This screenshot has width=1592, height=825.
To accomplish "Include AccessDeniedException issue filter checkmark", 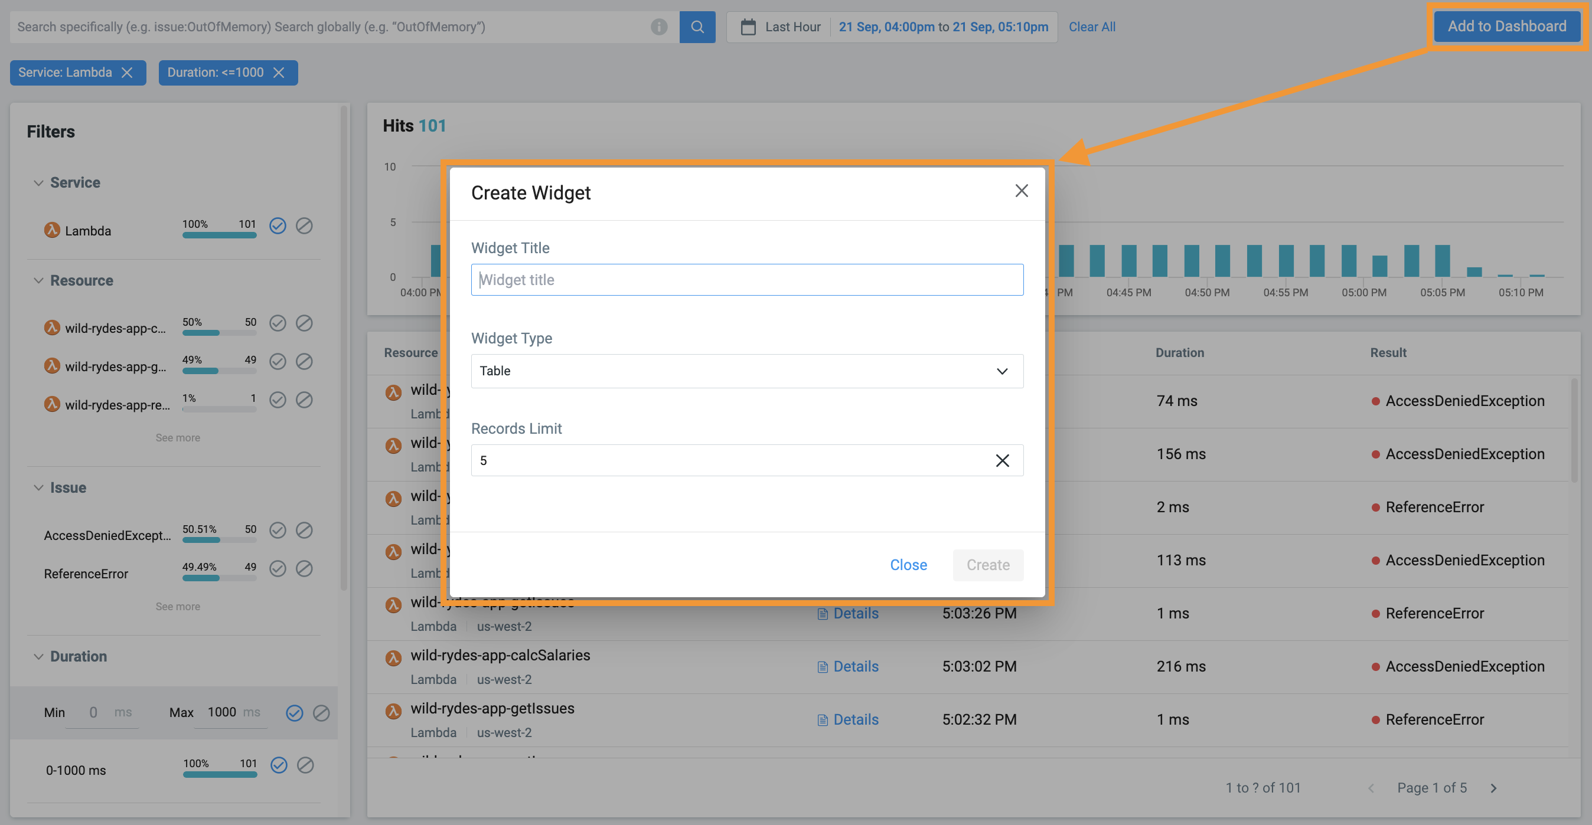I will [x=278, y=530].
